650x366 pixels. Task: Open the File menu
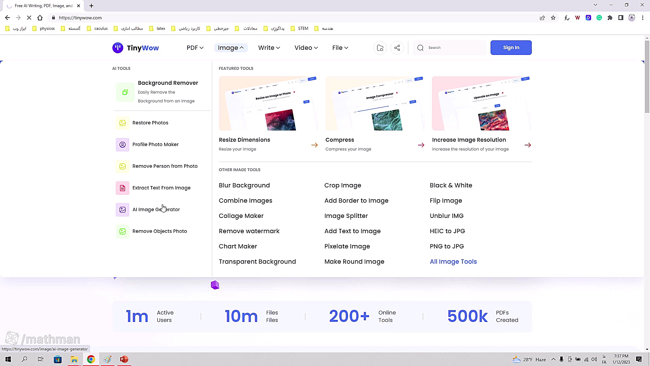(x=340, y=48)
